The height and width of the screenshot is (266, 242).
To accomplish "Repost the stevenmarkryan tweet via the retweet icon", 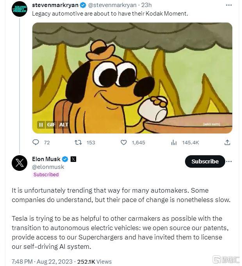I will (78, 143).
